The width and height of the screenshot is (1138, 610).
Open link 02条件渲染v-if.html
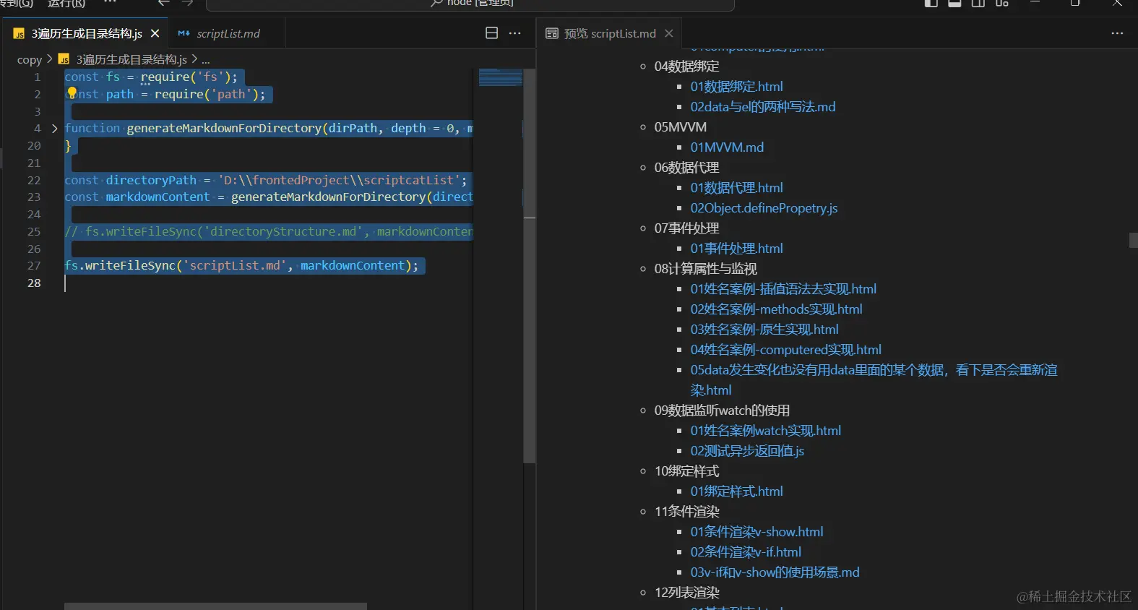(x=746, y=552)
